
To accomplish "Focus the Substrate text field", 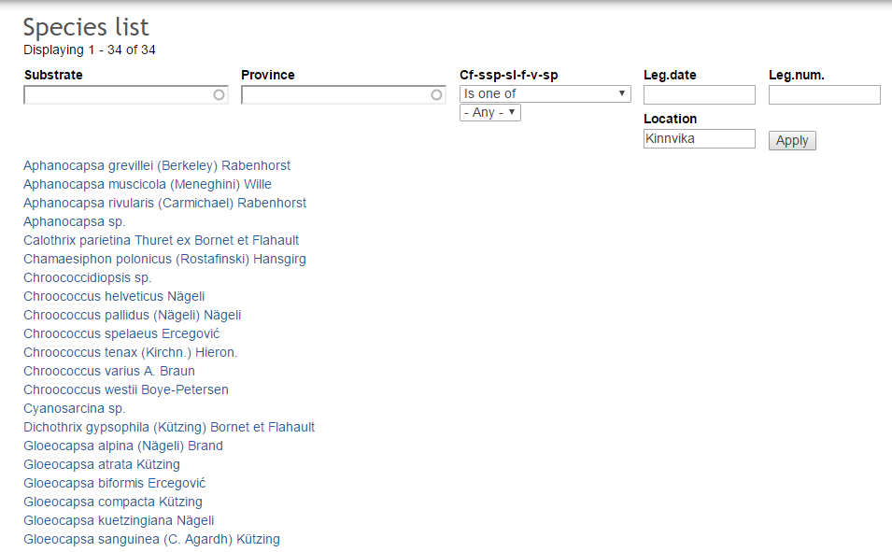I will 117,94.
